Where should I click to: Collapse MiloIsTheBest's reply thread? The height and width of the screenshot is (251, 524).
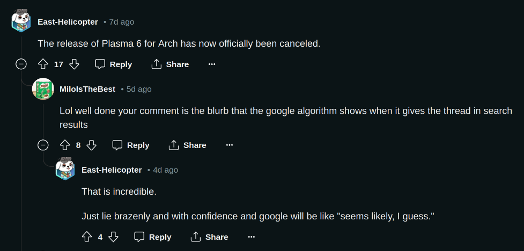tap(43, 145)
